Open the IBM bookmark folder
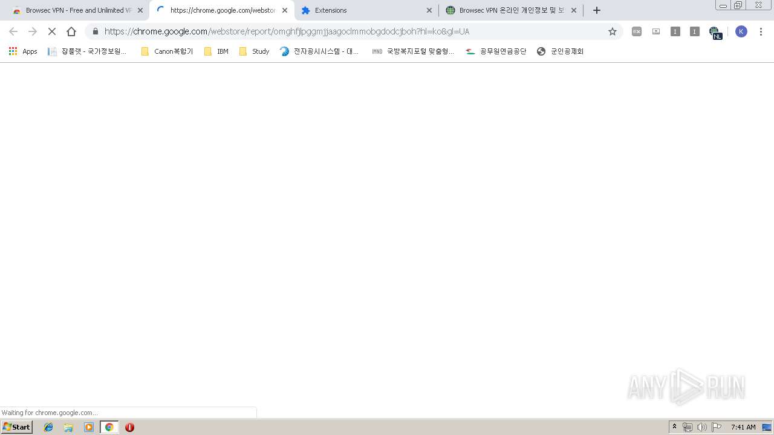 [x=216, y=51]
